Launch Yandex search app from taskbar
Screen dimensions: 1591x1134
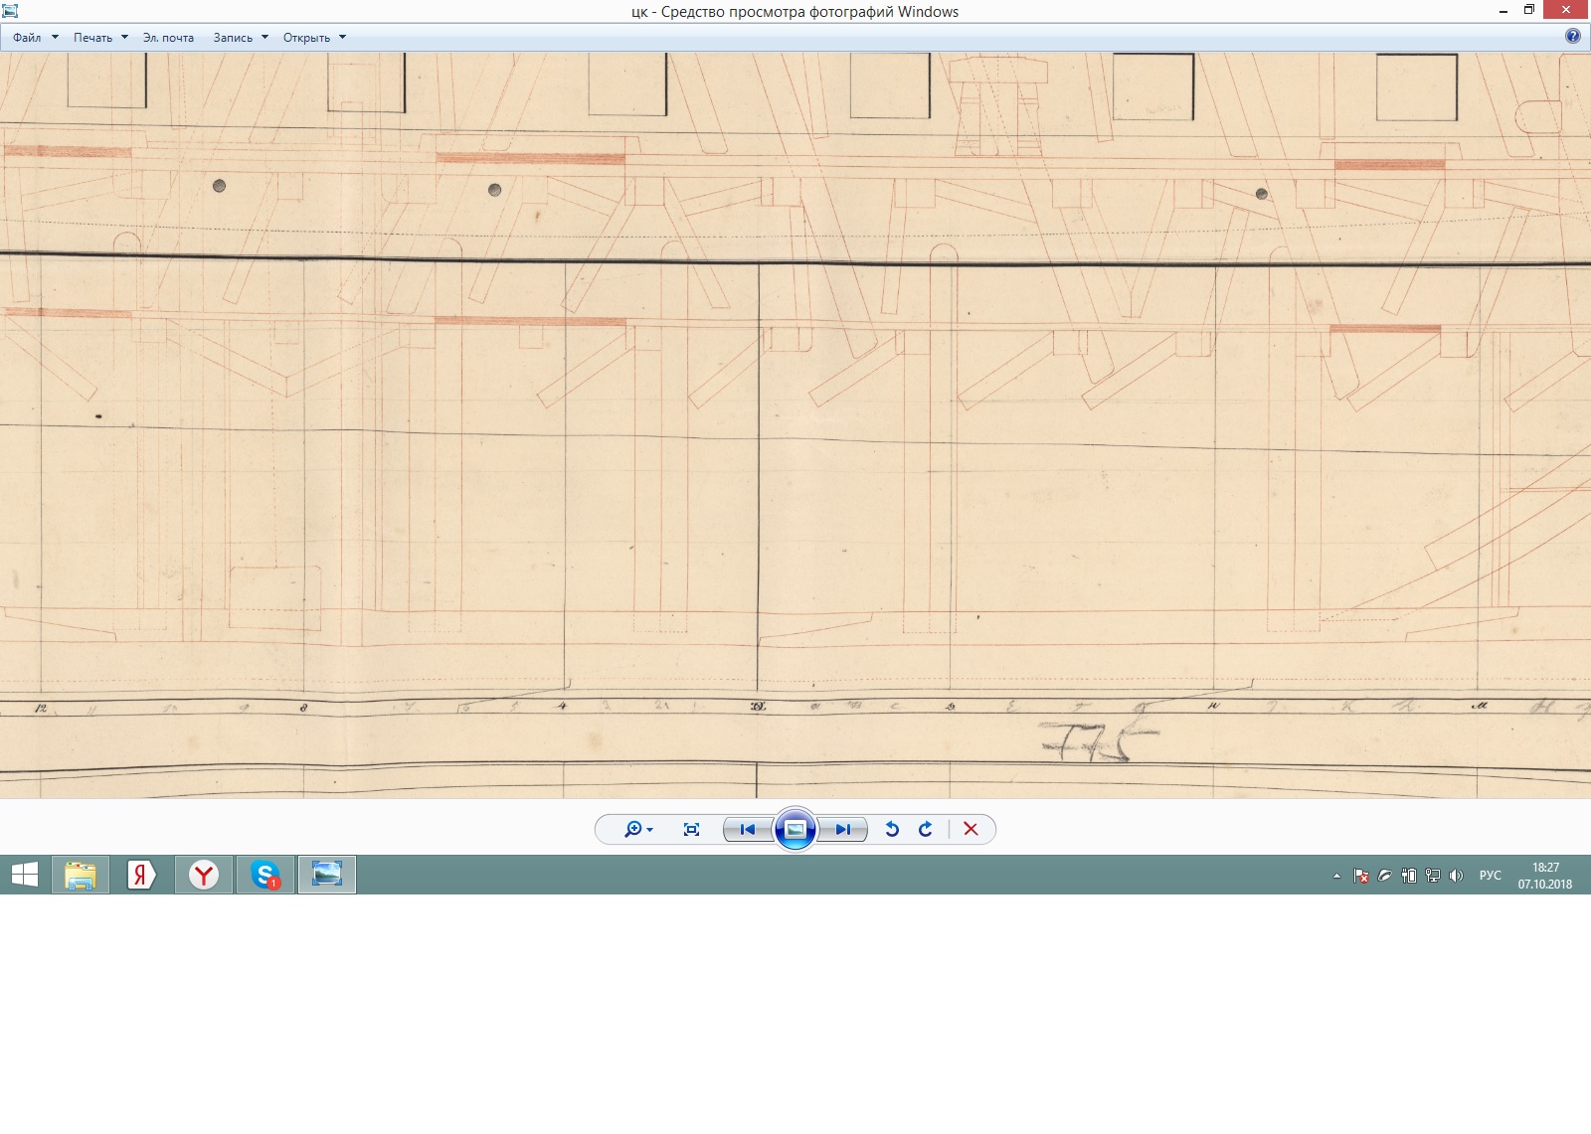coord(141,875)
